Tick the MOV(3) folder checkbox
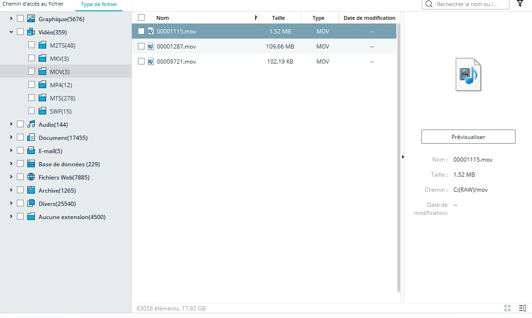Screen dimensions: 532x318 click(x=32, y=72)
